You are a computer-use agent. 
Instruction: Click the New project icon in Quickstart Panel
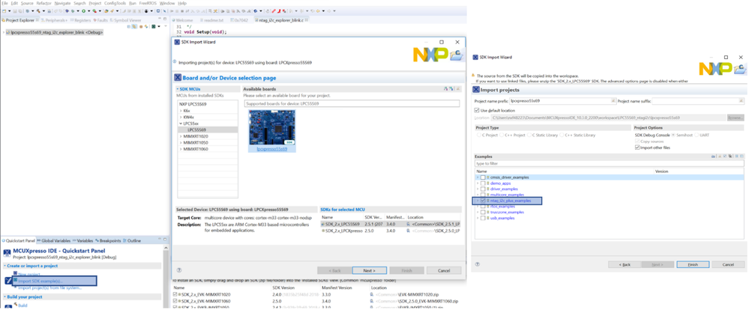pyautogui.click(x=15, y=274)
